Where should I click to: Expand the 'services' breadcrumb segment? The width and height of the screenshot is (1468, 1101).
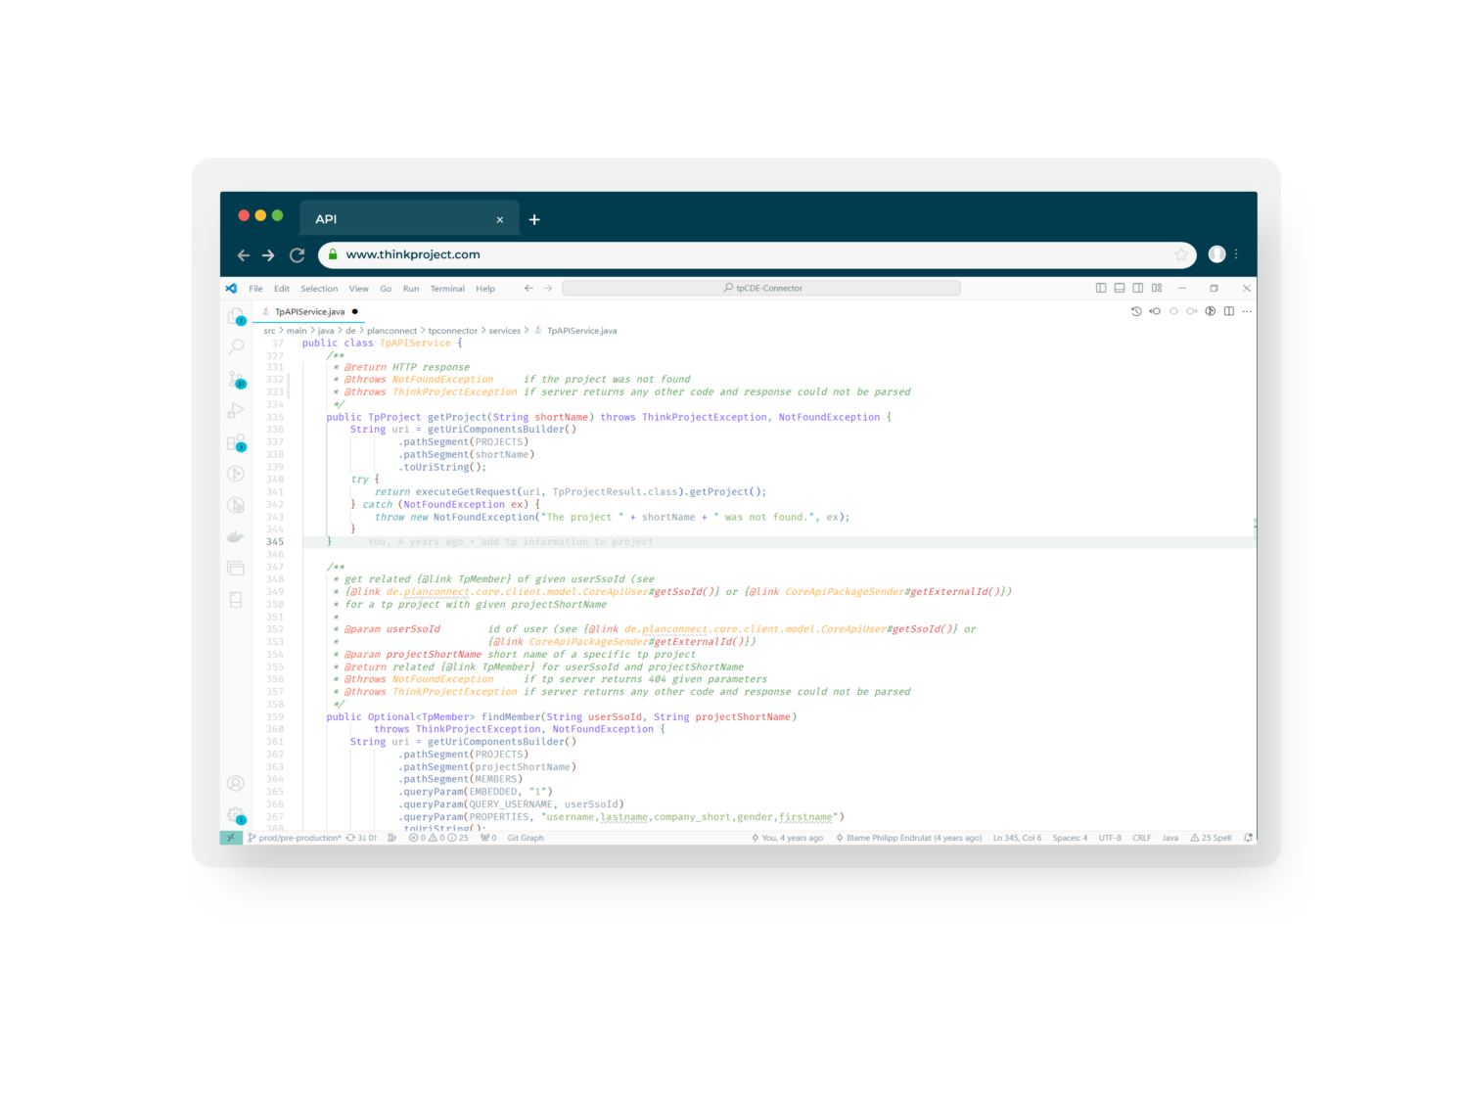click(504, 331)
